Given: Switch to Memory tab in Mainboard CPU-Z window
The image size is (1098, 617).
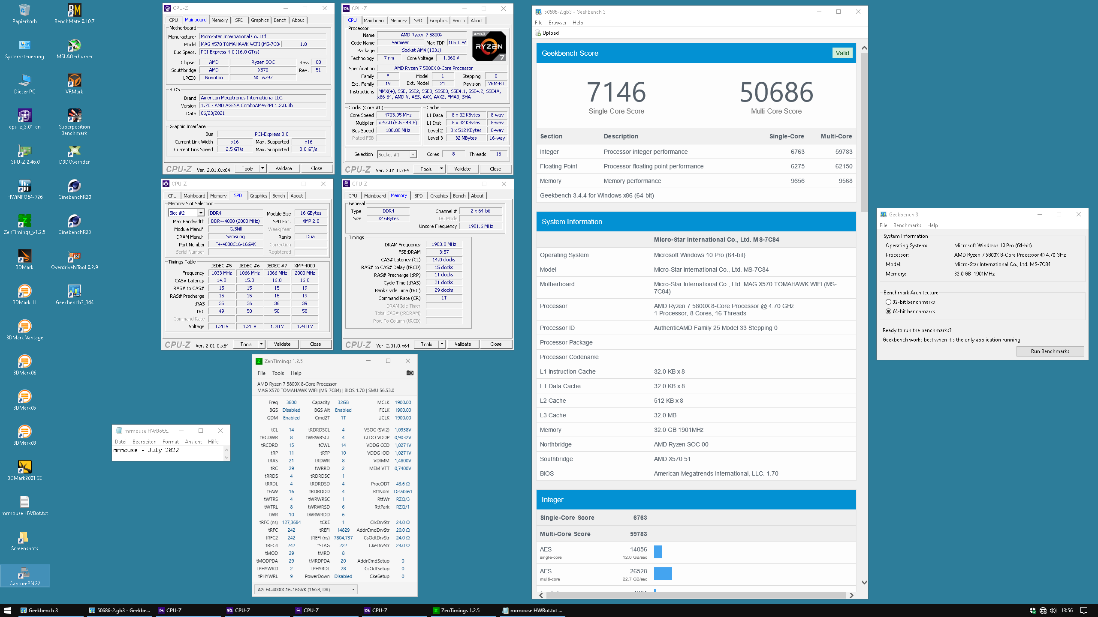Looking at the screenshot, I should pyautogui.click(x=220, y=20).
